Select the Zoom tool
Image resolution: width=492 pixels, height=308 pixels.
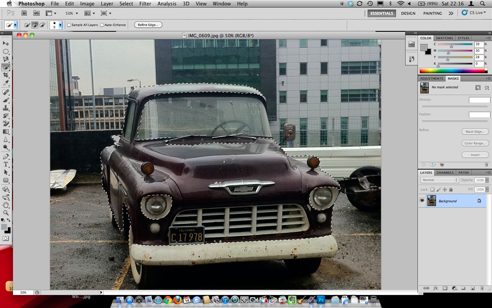click(x=6, y=213)
